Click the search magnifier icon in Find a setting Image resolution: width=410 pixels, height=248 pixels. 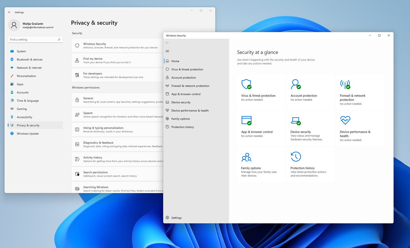[59, 40]
